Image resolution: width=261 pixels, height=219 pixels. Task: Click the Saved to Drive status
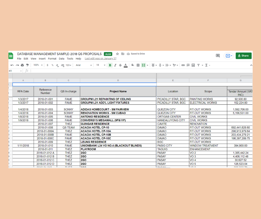(136, 54)
